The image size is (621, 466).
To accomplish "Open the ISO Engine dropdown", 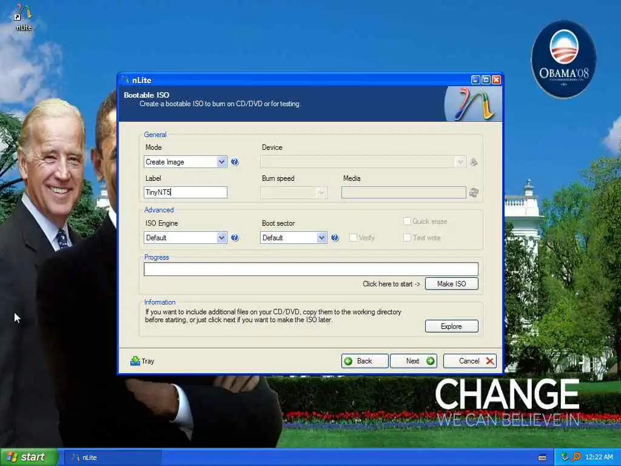I will [185, 238].
